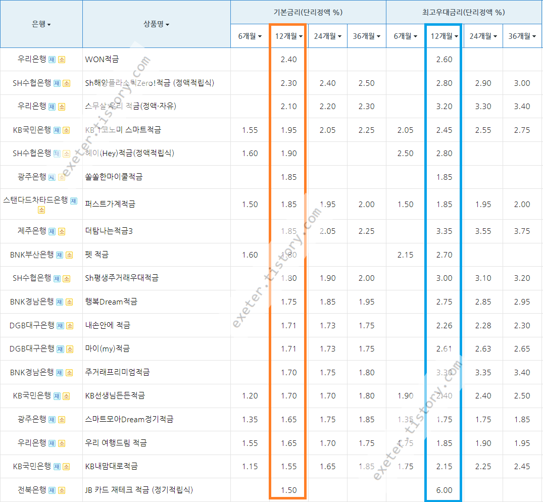Select the 최고우대금리(단리정액 %) header
The height and width of the screenshot is (502, 543).
coord(464,13)
